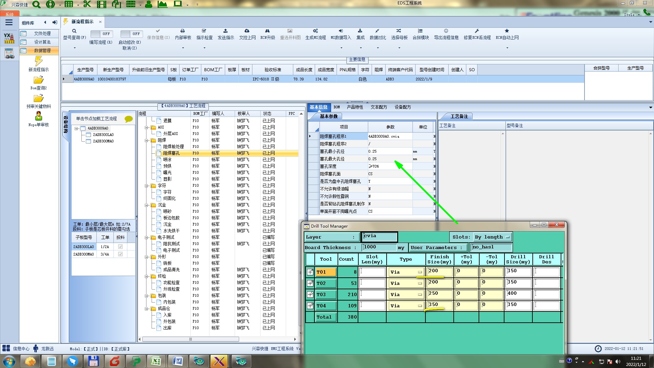Check the 投料 checkbox for 2ADB300LA0

click(x=120, y=247)
